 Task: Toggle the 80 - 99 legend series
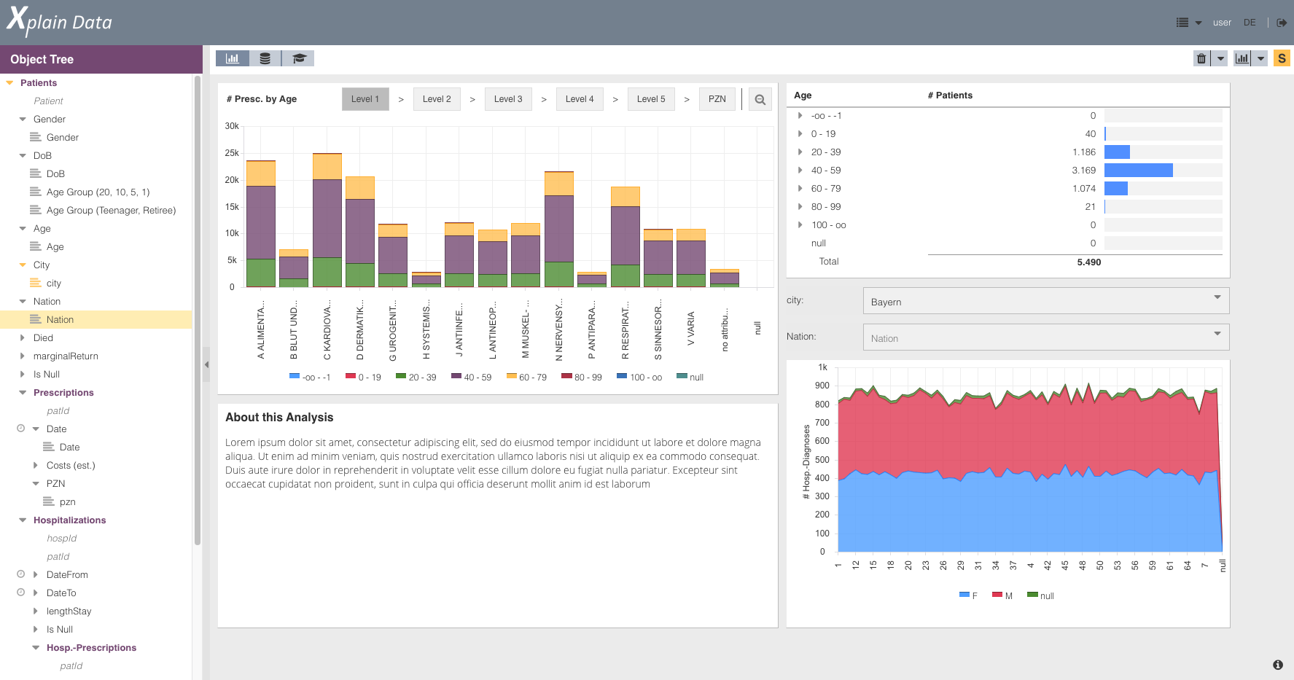[x=582, y=377]
